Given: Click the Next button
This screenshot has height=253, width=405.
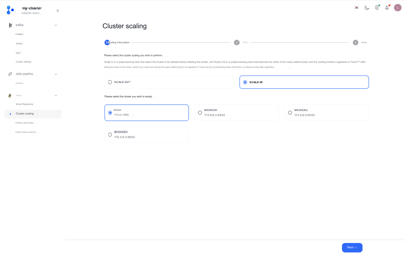Looking at the screenshot, I should coord(352,247).
